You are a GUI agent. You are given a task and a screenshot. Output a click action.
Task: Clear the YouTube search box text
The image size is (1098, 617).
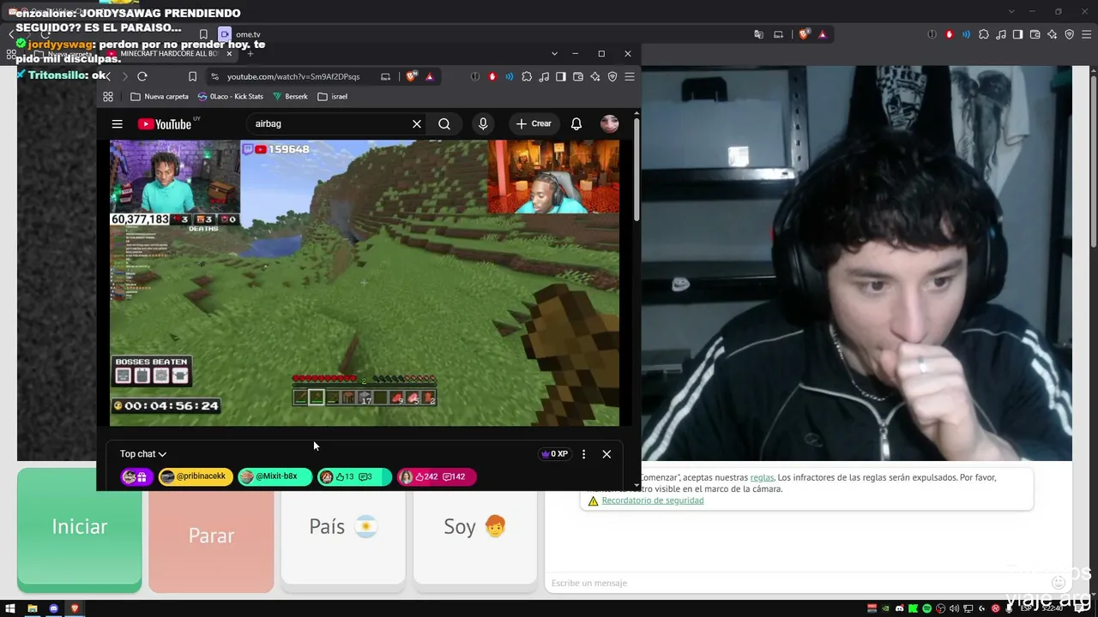417,124
